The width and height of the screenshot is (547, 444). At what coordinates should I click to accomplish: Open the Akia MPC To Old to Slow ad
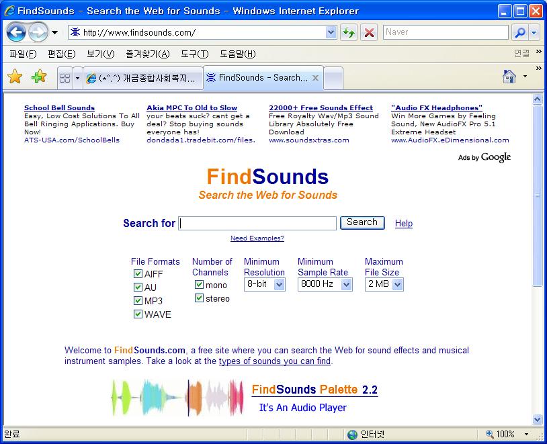click(192, 107)
